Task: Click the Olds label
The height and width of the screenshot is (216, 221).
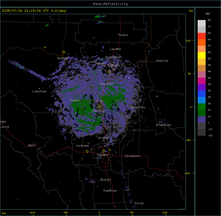Action: [99, 101]
